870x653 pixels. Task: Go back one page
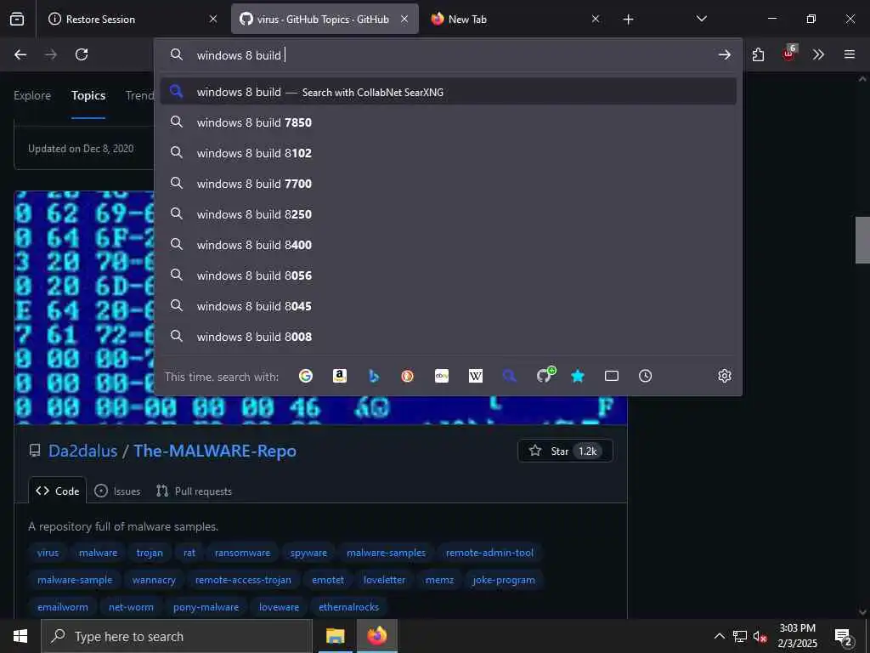pyautogui.click(x=20, y=54)
